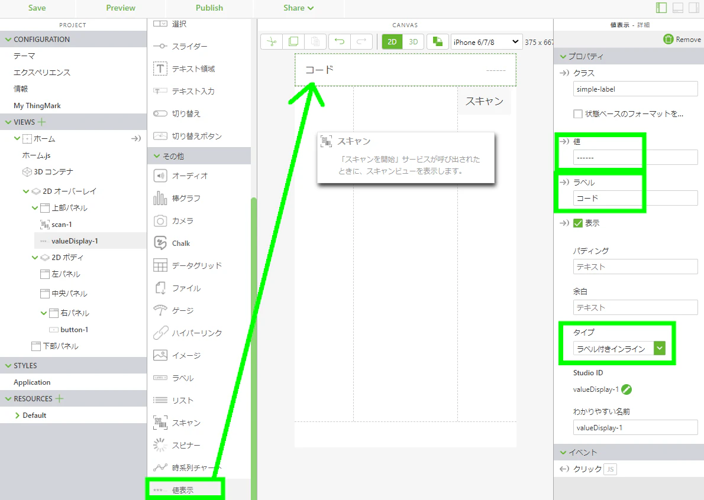The height and width of the screenshot is (500, 704).
Task: Click the undo arrow icon
Action: click(x=340, y=42)
